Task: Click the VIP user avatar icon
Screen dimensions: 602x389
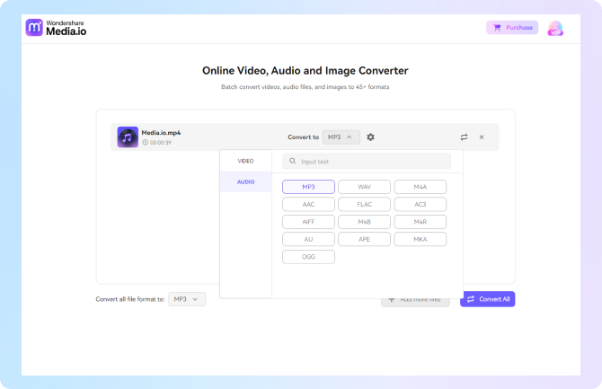Action: coord(555,28)
